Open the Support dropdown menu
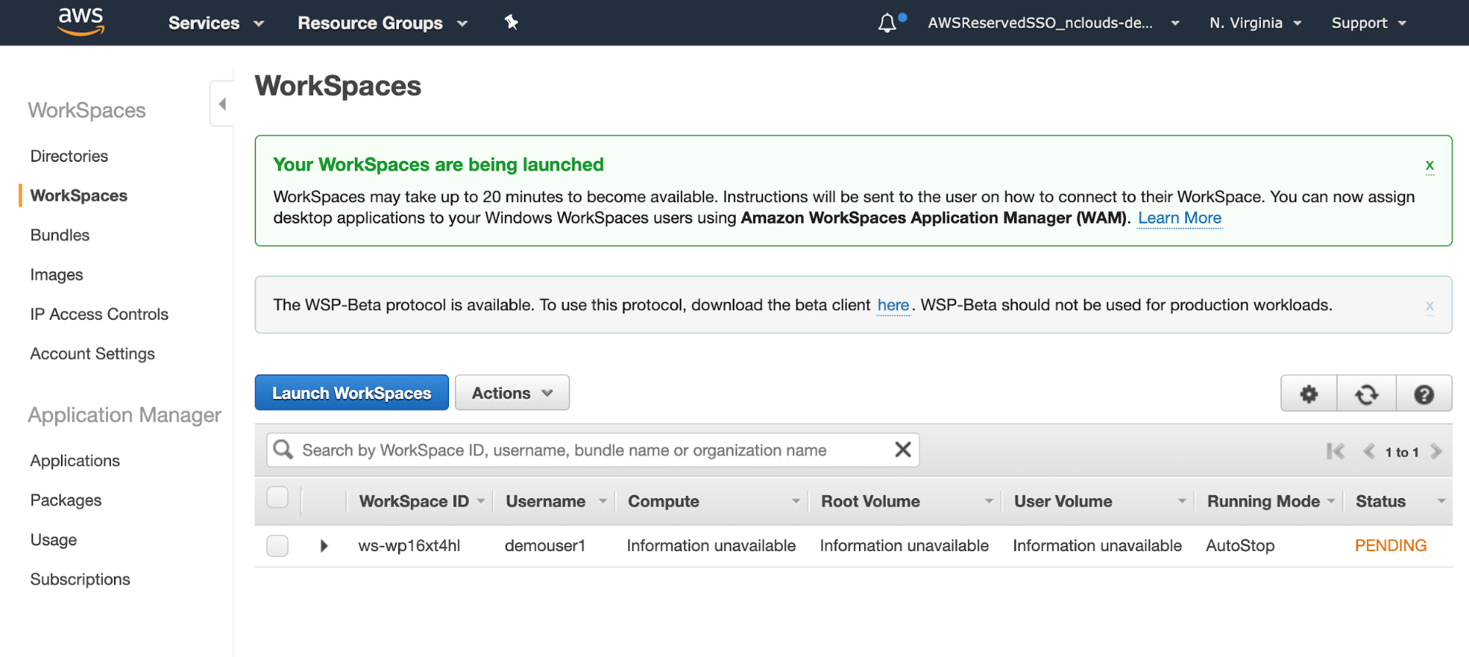The image size is (1469, 657). (x=1368, y=23)
